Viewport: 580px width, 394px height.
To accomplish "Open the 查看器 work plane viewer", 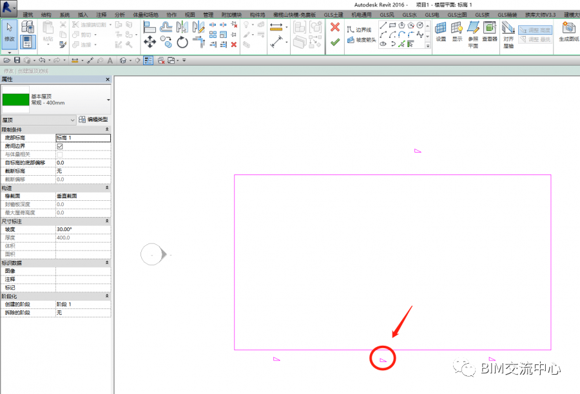I will coord(490,32).
